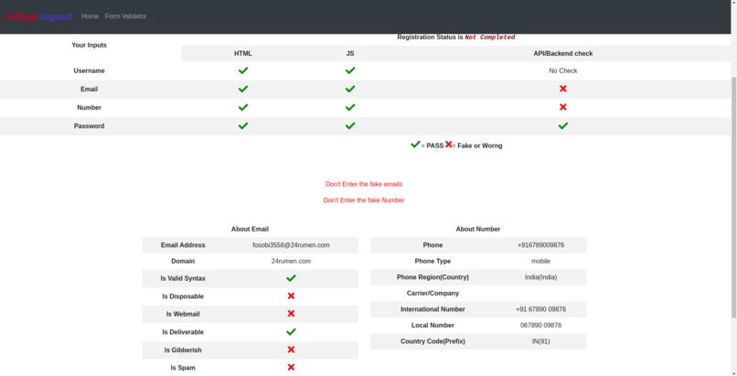Screen dimensions: 737x376
Task: Click the Password JS green checkmark
Action: pos(350,125)
